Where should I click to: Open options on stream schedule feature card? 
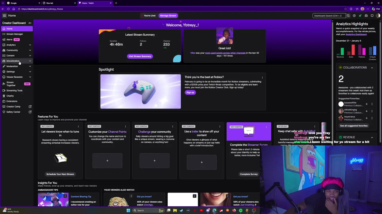78,126
